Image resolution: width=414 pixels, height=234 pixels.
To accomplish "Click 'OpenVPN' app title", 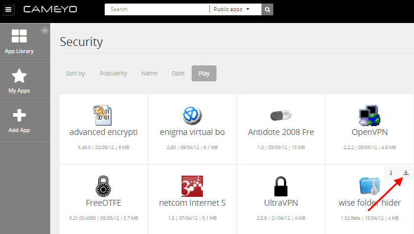I will (x=370, y=132).
